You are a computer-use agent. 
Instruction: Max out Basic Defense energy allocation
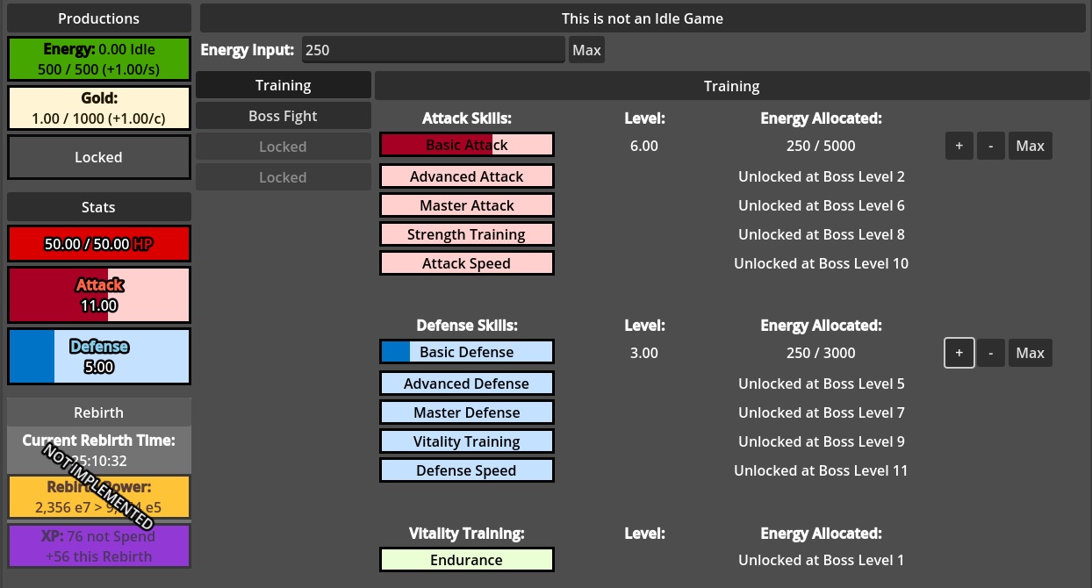pos(1030,352)
